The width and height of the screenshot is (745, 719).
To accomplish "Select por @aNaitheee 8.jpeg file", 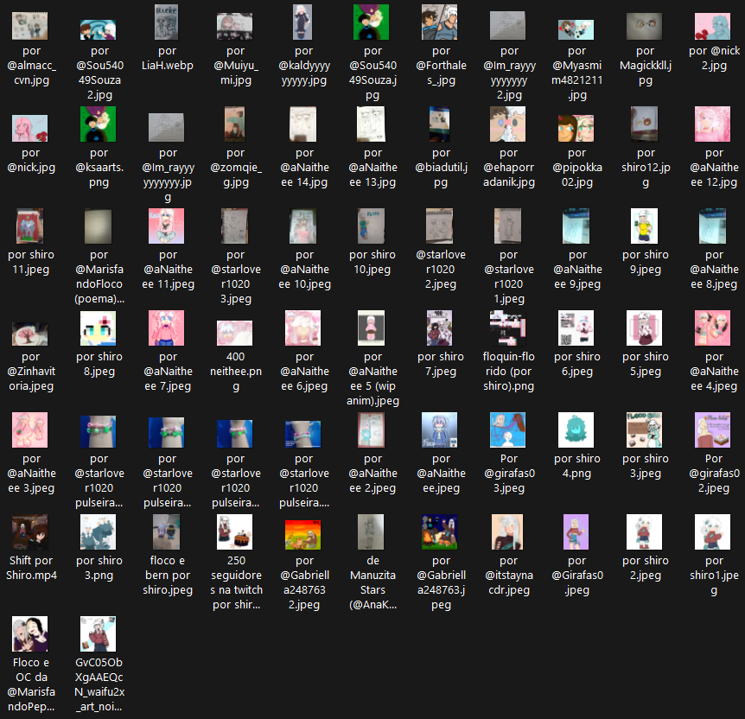I will [713, 226].
